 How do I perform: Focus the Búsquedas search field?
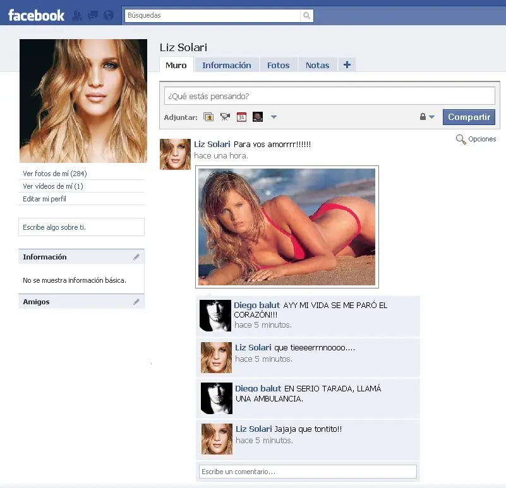pos(213,16)
